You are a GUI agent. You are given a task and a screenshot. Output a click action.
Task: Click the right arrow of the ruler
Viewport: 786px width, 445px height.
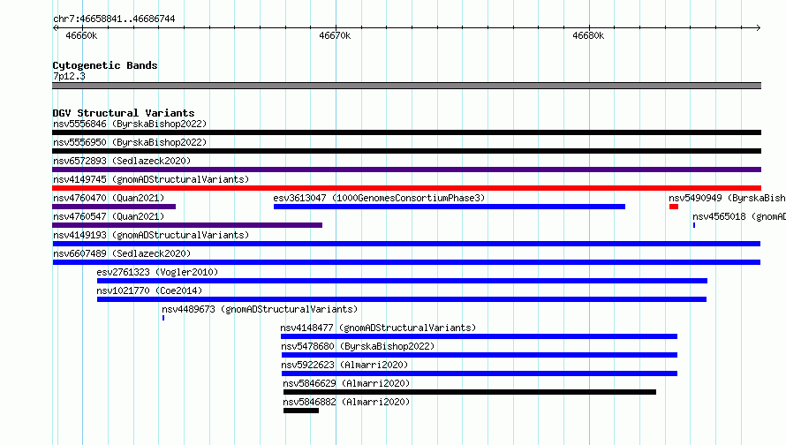tap(759, 27)
